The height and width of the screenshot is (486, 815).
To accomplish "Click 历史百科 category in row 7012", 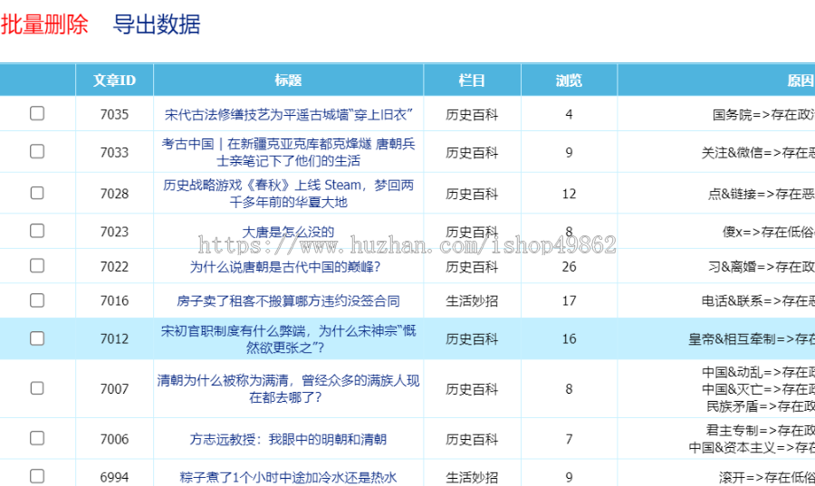I will pos(472,339).
